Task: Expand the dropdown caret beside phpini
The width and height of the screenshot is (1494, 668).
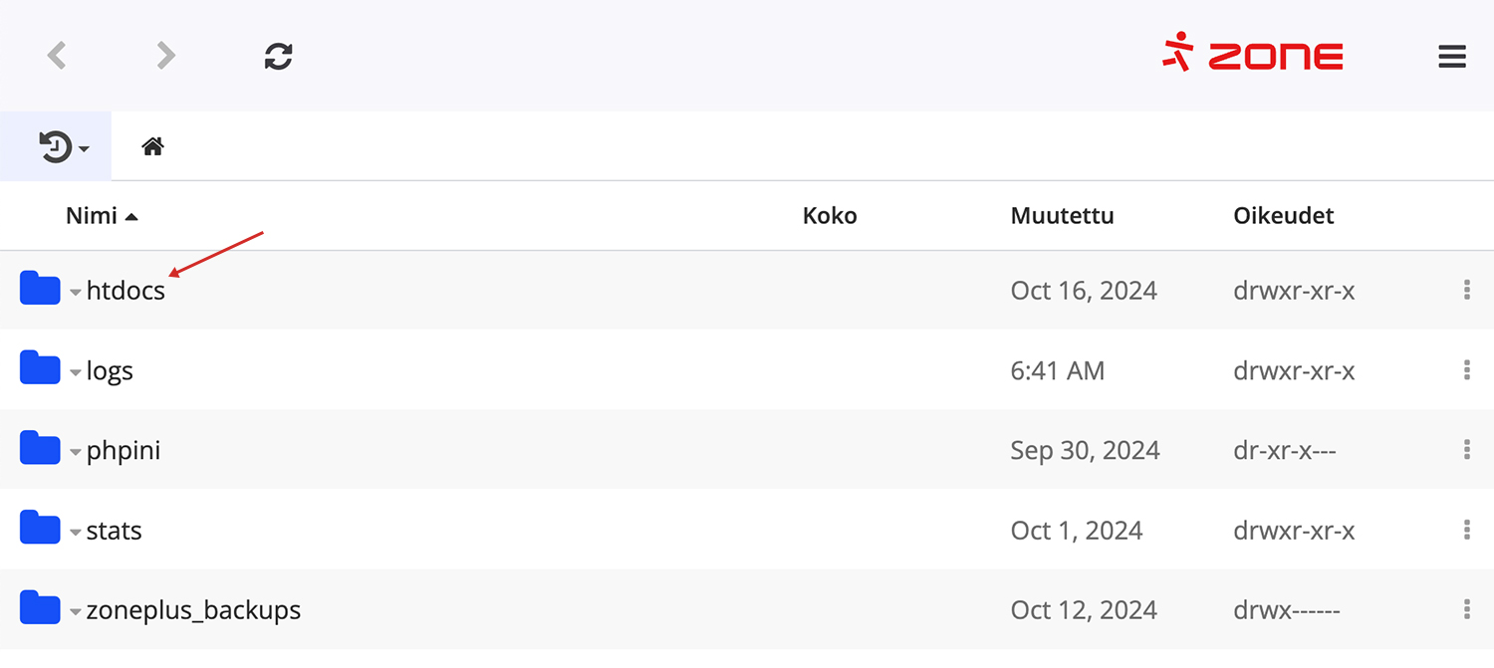Action: click(76, 453)
